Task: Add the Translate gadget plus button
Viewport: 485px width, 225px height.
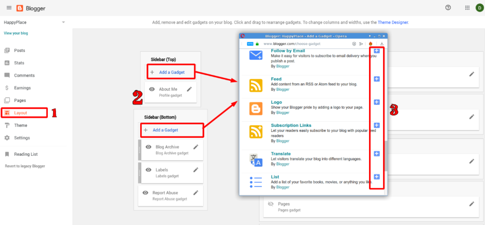Action: [377, 153]
